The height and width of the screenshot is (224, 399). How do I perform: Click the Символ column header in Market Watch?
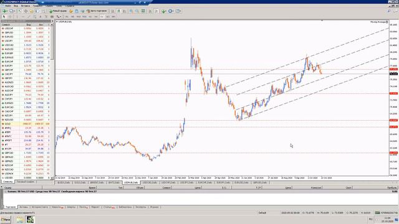point(6,25)
